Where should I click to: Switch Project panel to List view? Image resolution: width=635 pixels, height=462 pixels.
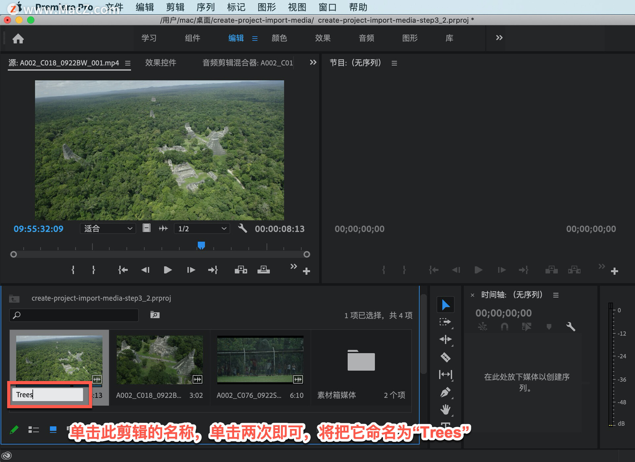33,430
